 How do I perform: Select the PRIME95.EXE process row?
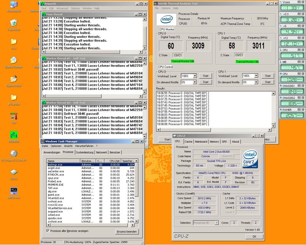(91, 185)
